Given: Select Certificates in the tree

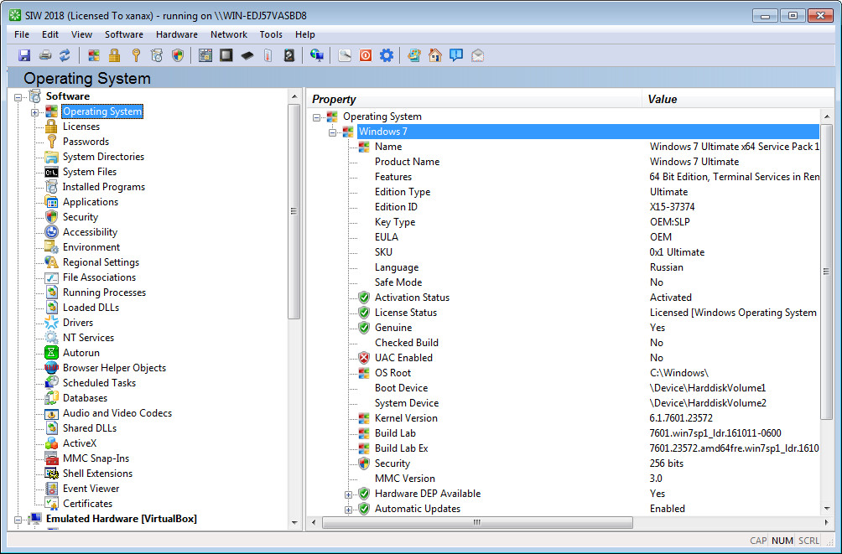Looking at the screenshot, I should pos(87,504).
